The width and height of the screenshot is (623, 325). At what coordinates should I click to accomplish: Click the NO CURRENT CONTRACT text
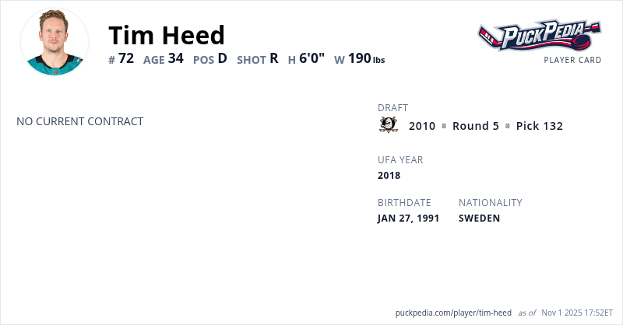tap(79, 121)
